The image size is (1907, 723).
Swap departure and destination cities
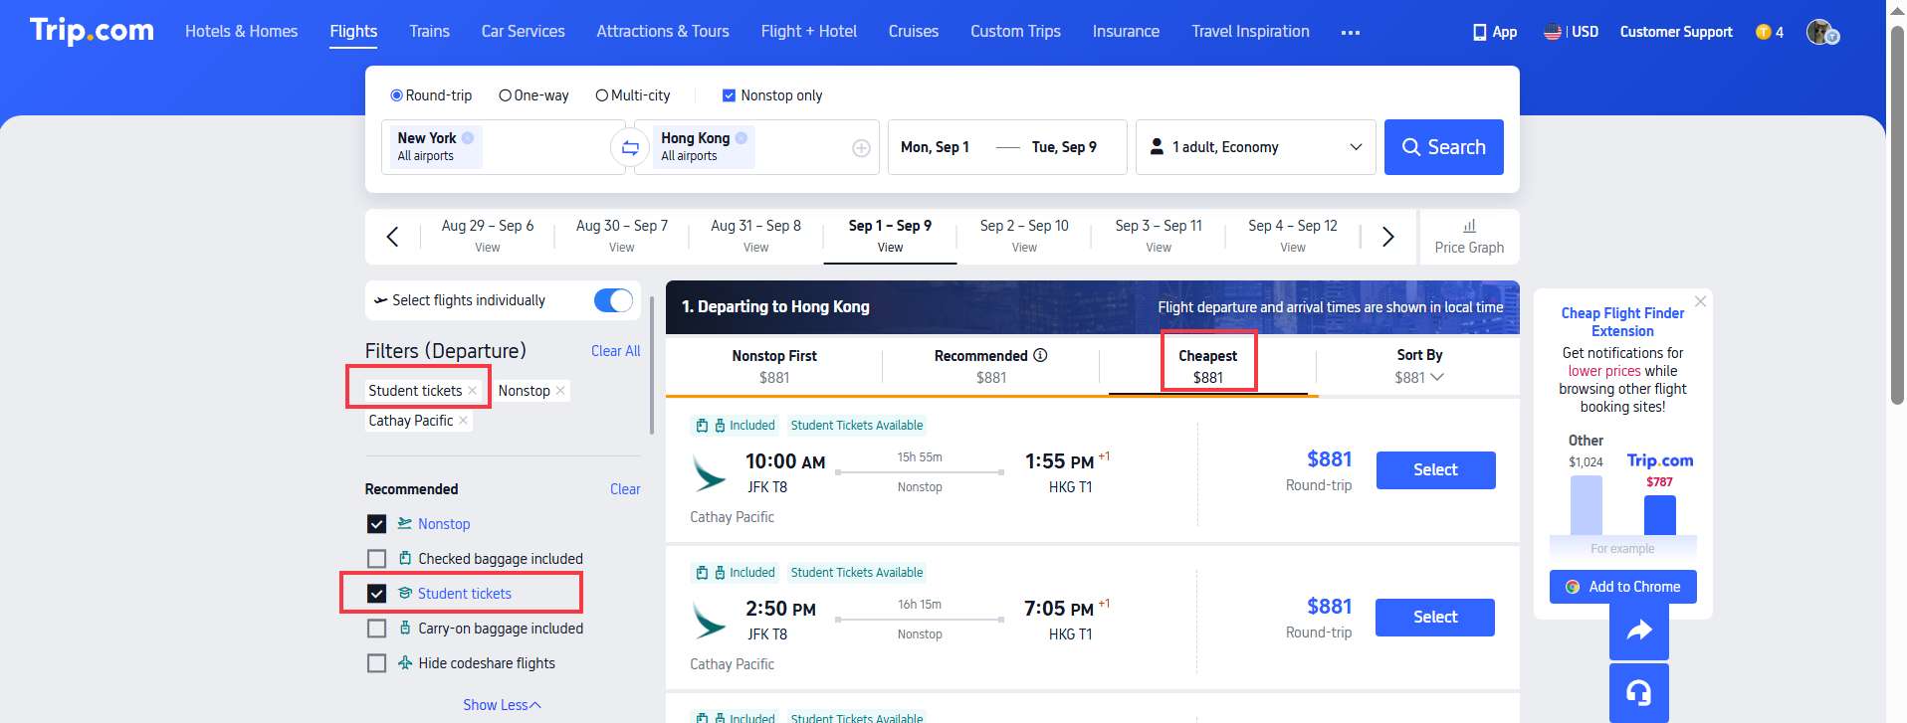pos(630,147)
